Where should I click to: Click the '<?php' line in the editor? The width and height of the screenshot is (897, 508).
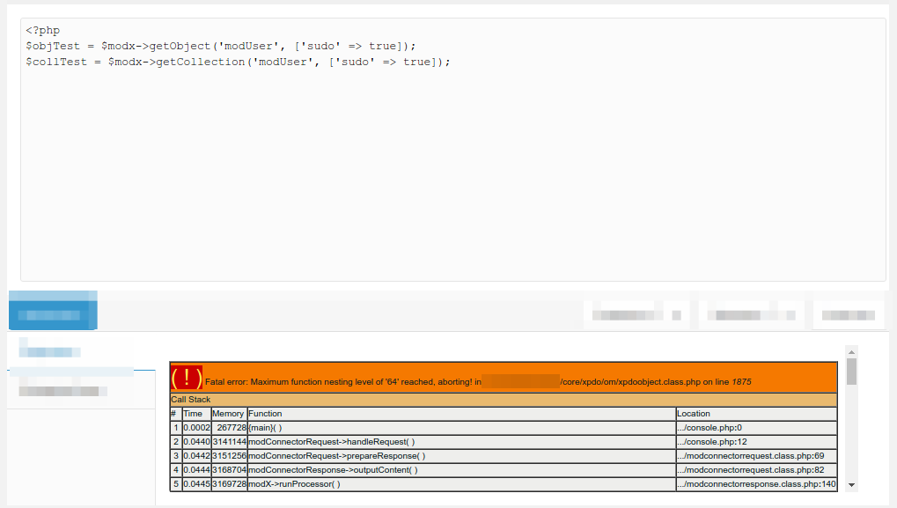(x=43, y=30)
